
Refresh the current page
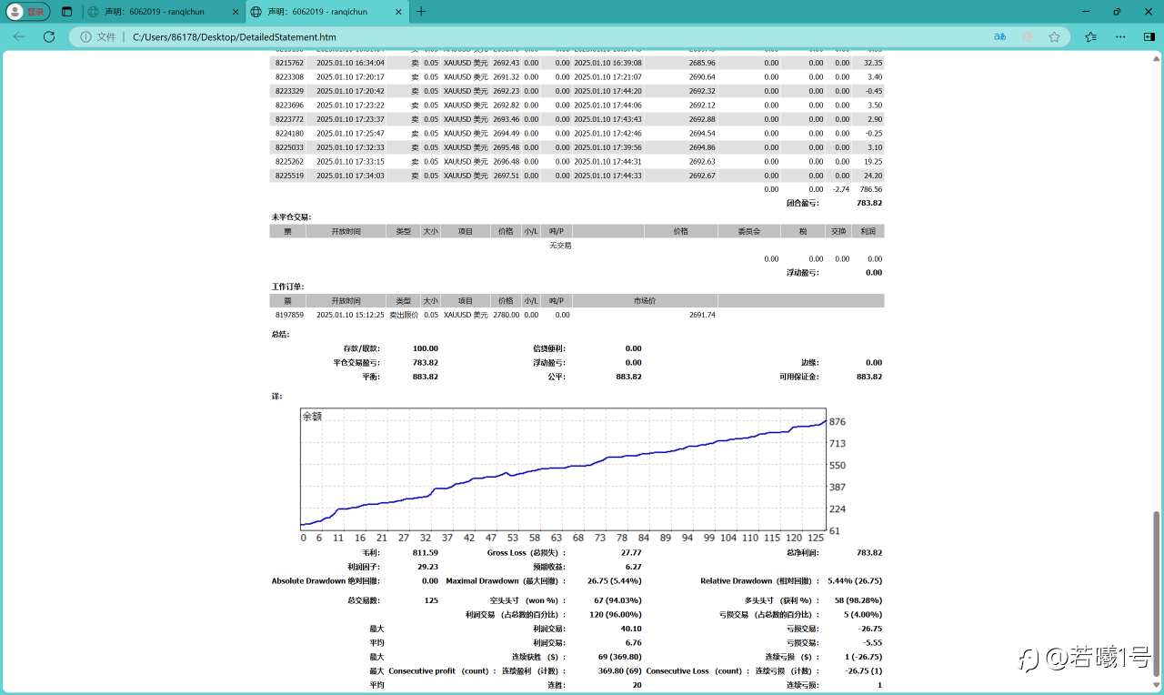coord(49,37)
